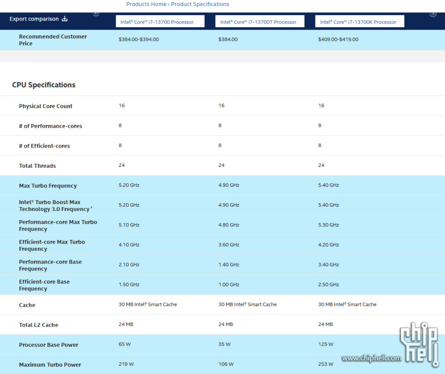Click the 4.20 GHz value
The image size is (445, 374).
coord(329,245)
